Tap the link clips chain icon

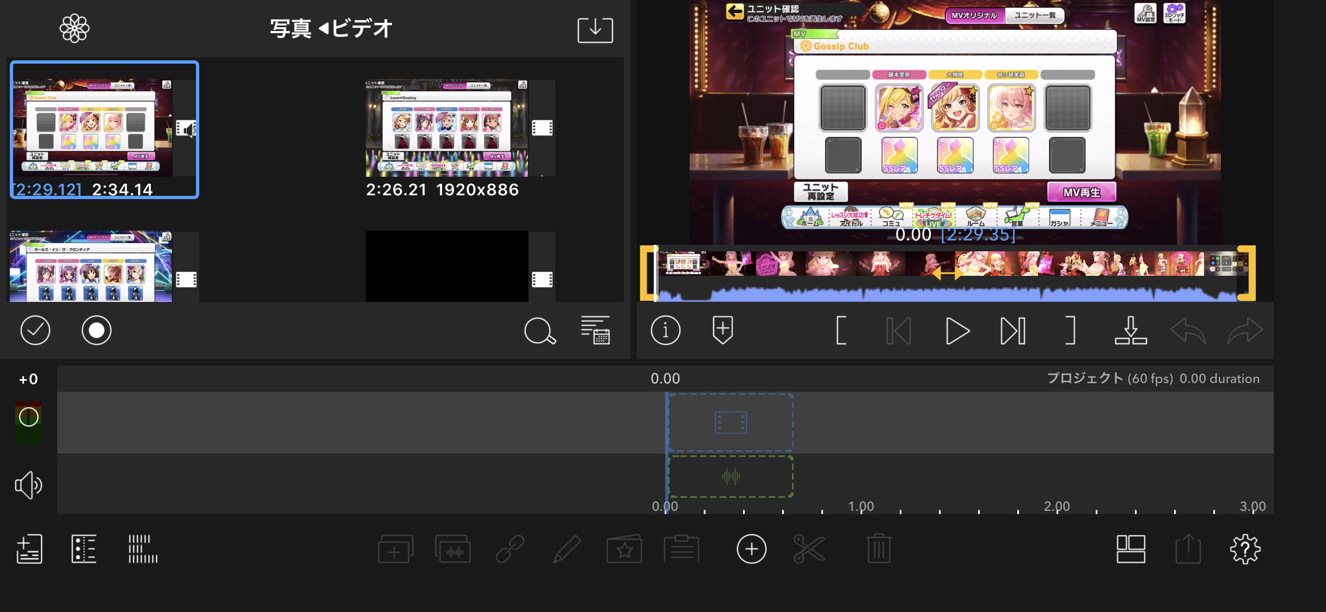(x=510, y=549)
